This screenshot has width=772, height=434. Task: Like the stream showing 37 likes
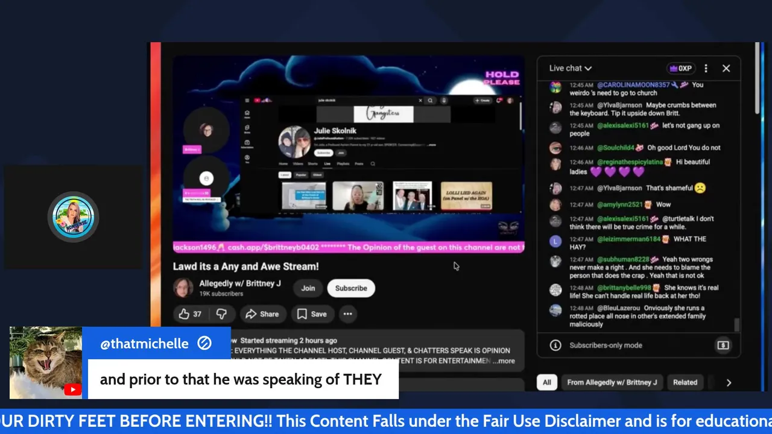(189, 313)
